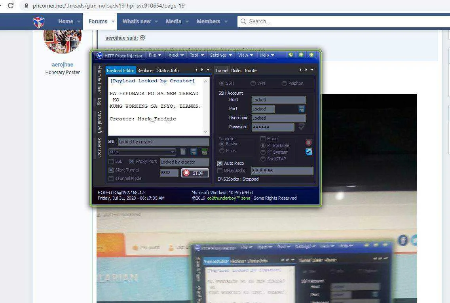Open the deeu config combo box

(x=142, y=152)
